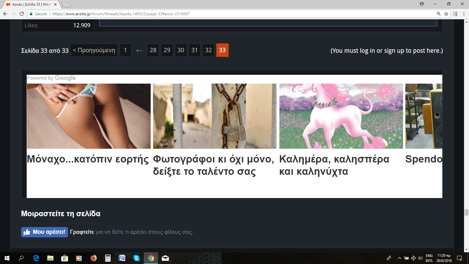Image resolution: width=469 pixels, height=264 pixels.
Task: Select page 30 in pagination
Action: [x=181, y=50]
